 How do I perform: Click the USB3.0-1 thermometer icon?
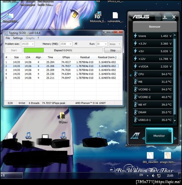(136, 120)
